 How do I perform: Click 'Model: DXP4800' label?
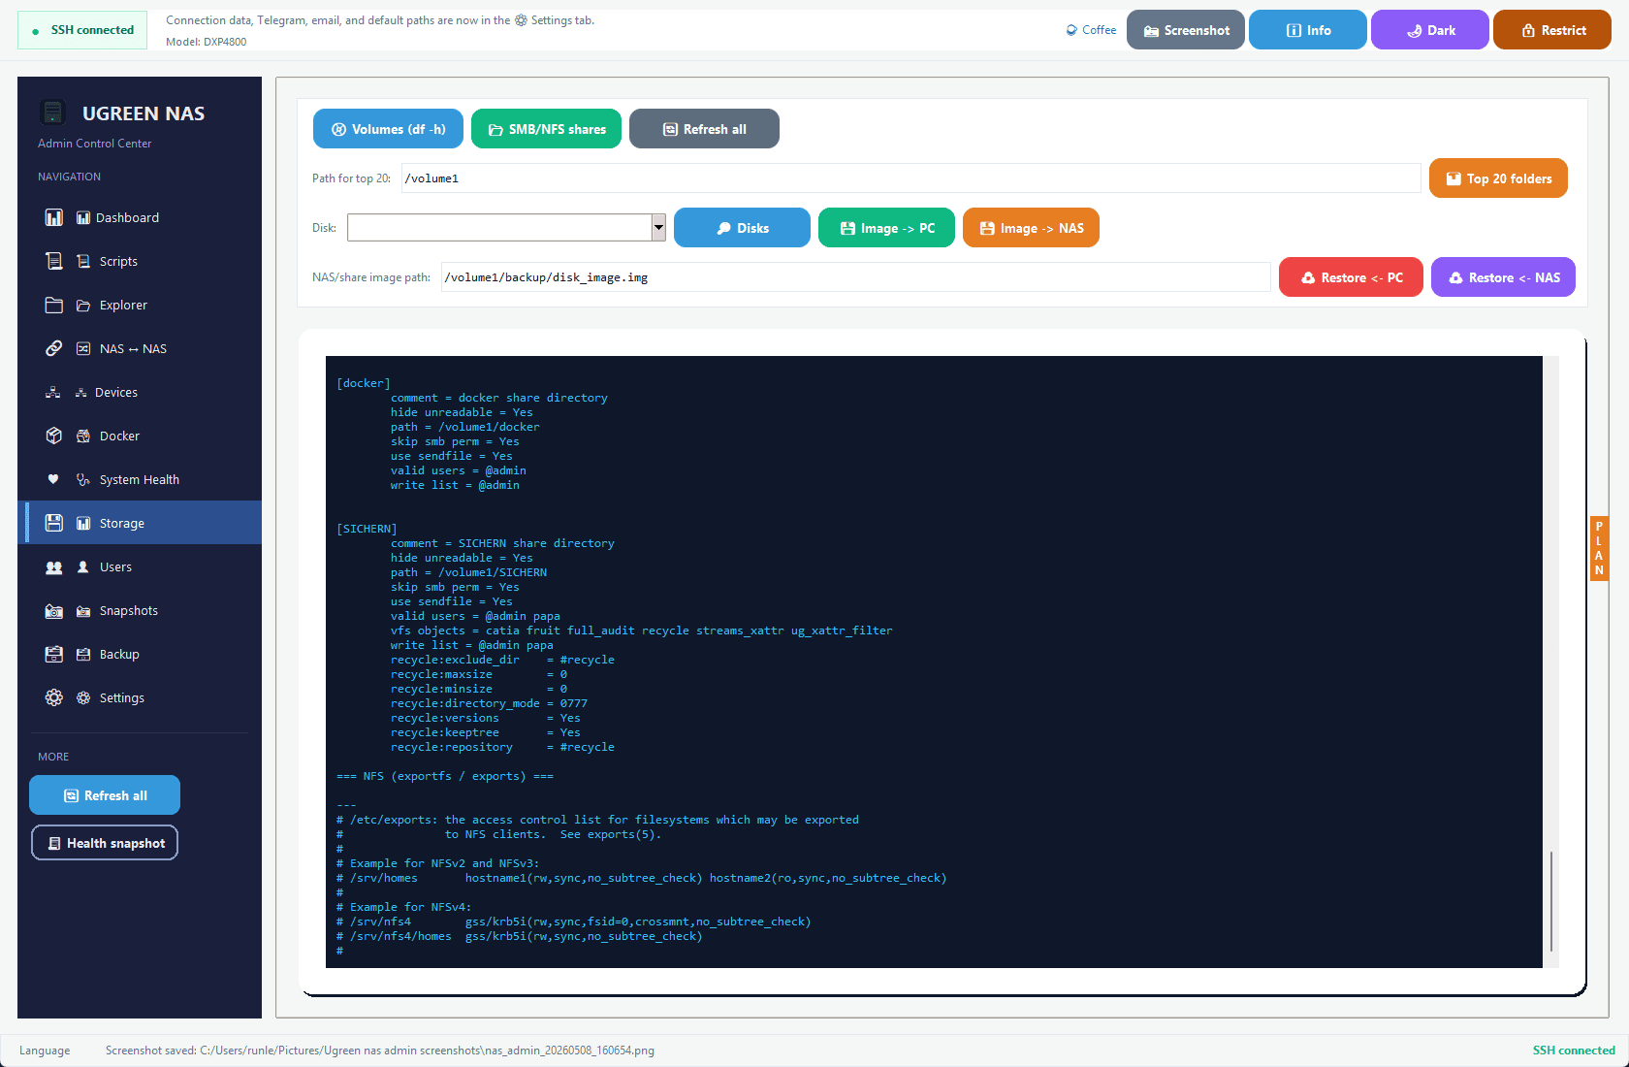point(207,42)
